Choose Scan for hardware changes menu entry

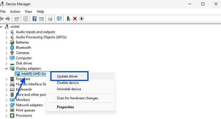(x=81, y=98)
